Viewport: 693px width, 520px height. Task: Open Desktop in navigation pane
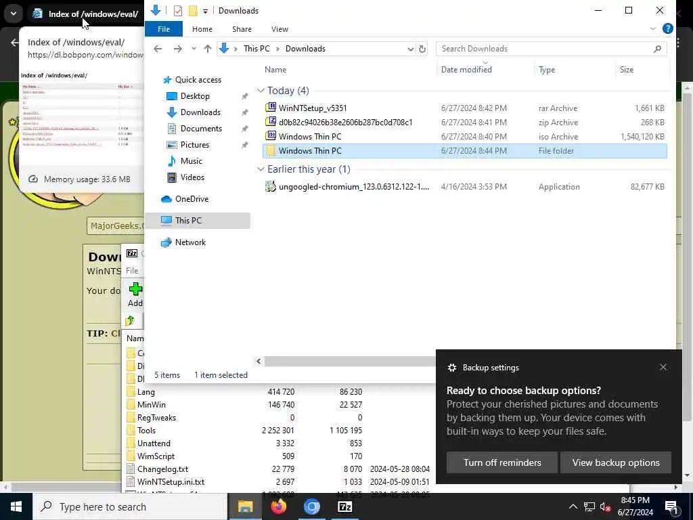point(195,96)
